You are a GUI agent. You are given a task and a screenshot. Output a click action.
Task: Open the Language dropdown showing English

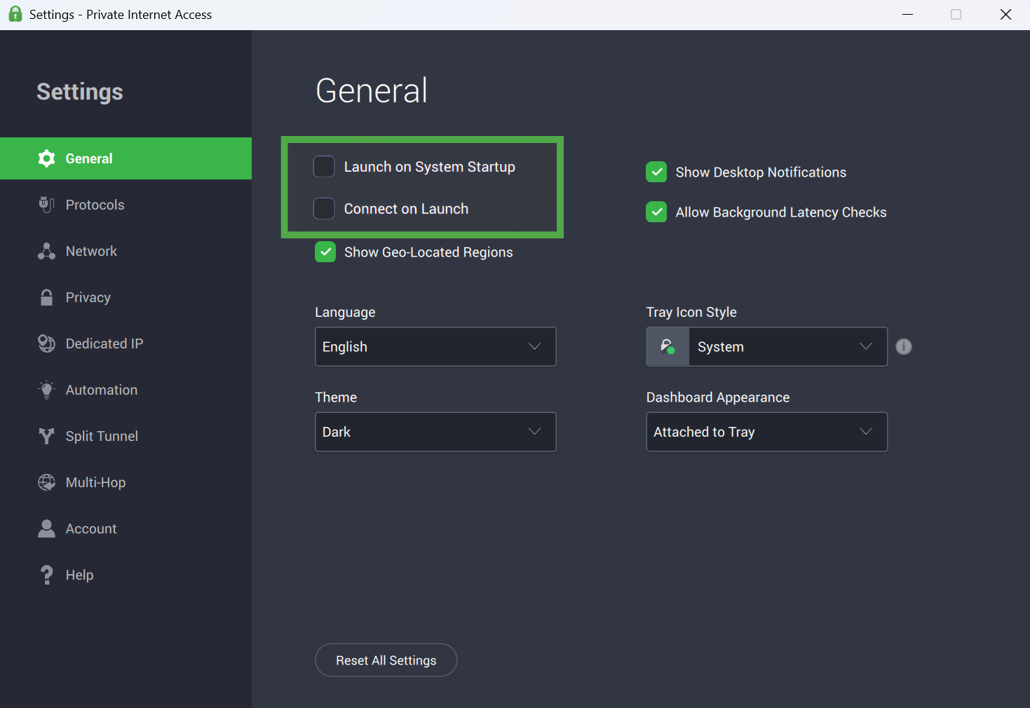435,346
